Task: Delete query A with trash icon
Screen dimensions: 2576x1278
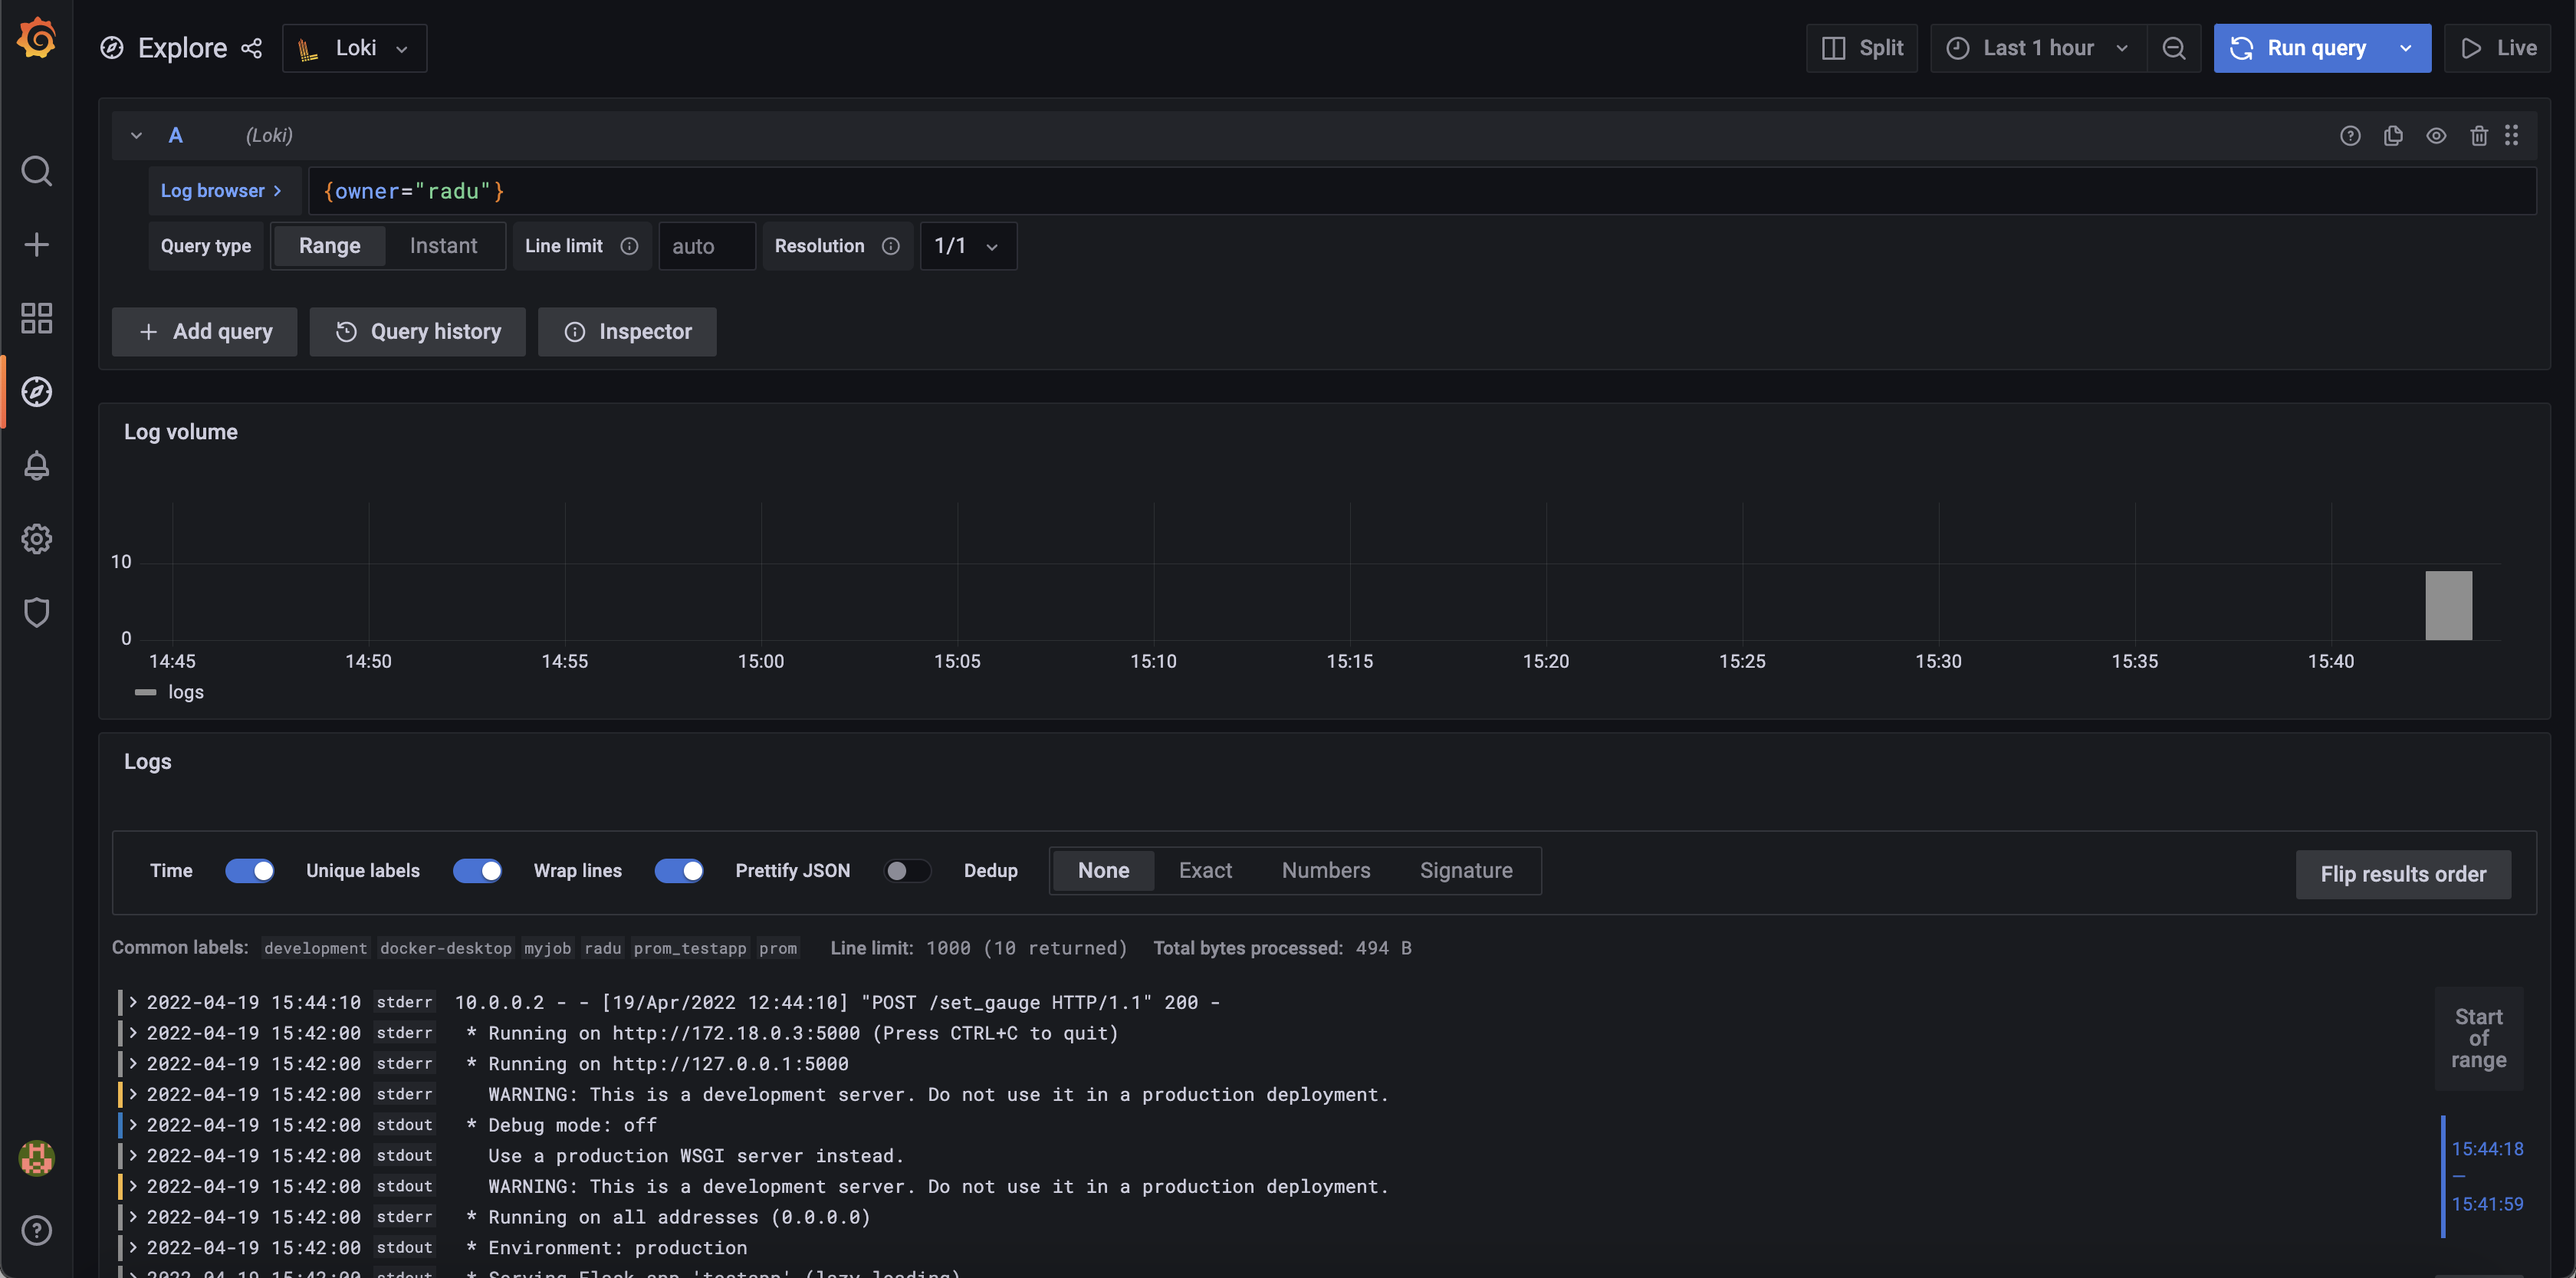Action: [x=2478, y=135]
